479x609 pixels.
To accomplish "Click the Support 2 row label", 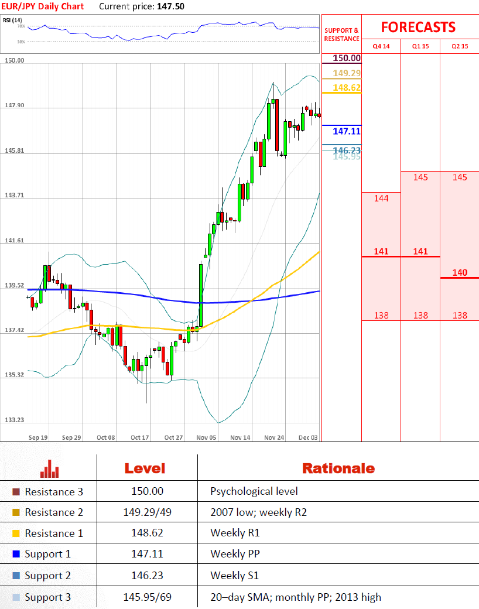I will [x=48, y=576].
